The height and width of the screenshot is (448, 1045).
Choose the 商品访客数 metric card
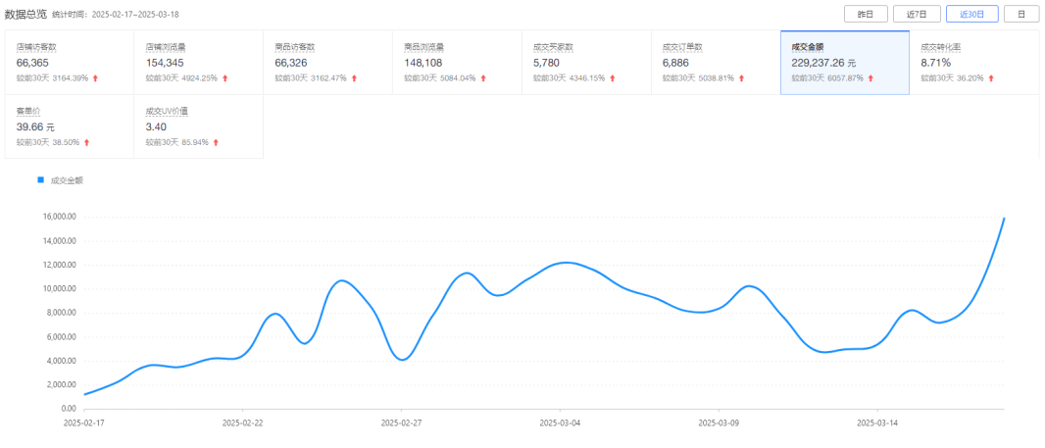pyautogui.click(x=327, y=62)
